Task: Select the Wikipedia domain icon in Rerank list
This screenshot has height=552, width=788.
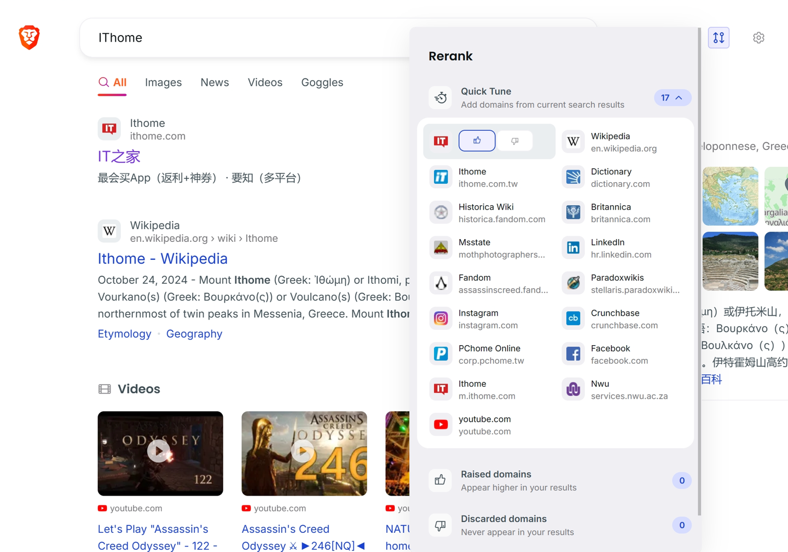Action: (572, 141)
